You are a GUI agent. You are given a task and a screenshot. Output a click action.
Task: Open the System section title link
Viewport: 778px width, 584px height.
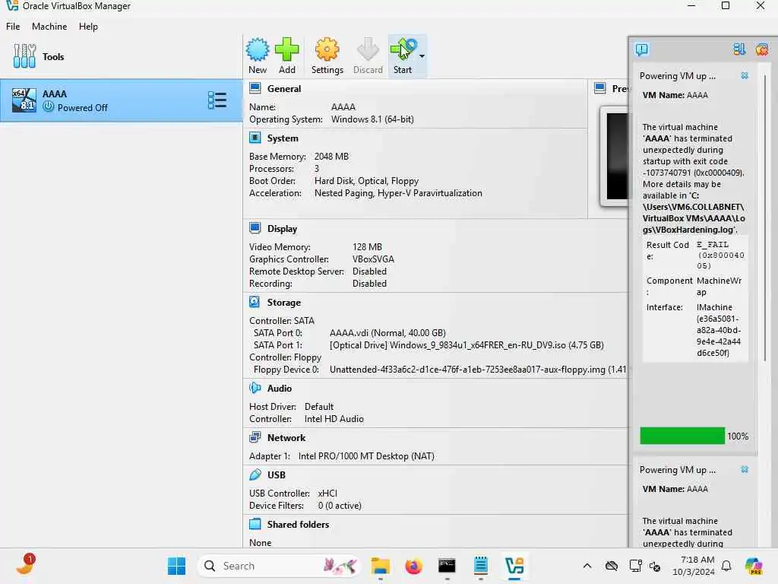283,138
